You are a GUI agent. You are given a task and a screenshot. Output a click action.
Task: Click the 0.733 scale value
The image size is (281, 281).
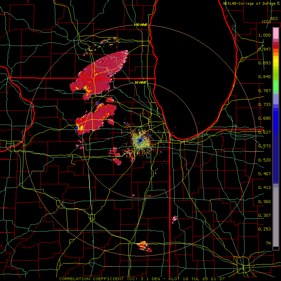click(x=264, y=105)
